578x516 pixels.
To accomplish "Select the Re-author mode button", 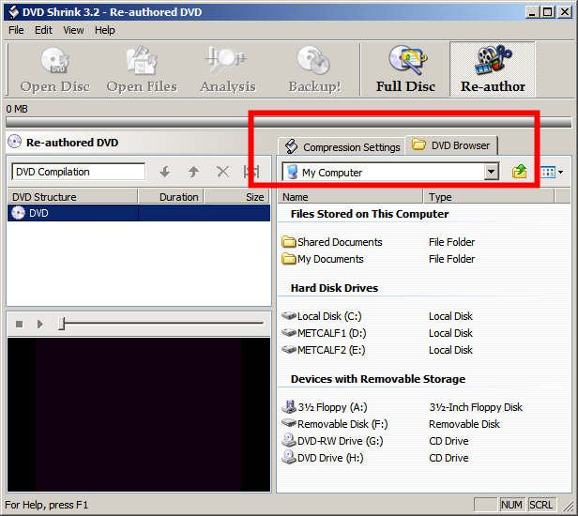I will (x=493, y=70).
